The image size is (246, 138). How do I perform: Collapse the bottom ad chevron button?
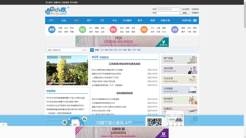pyautogui.click(x=4, y=124)
